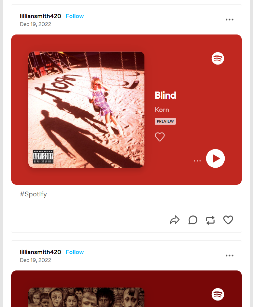Image resolution: width=253 pixels, height=307 pixels.
Task: Open the first post's three-dot menu
Action: coord(229,19)
